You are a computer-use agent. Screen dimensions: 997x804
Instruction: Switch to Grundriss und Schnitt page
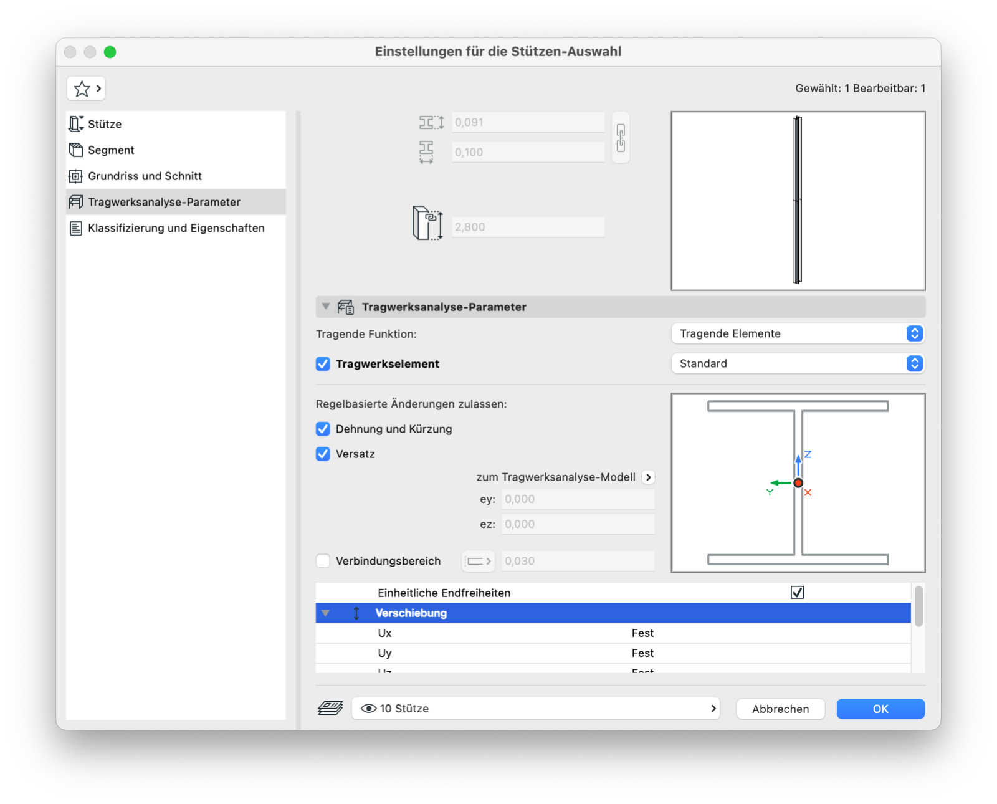pyautogui.click(x=176, y=176)
